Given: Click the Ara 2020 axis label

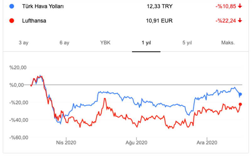Looking at the screenshot, I should (207, 143).
